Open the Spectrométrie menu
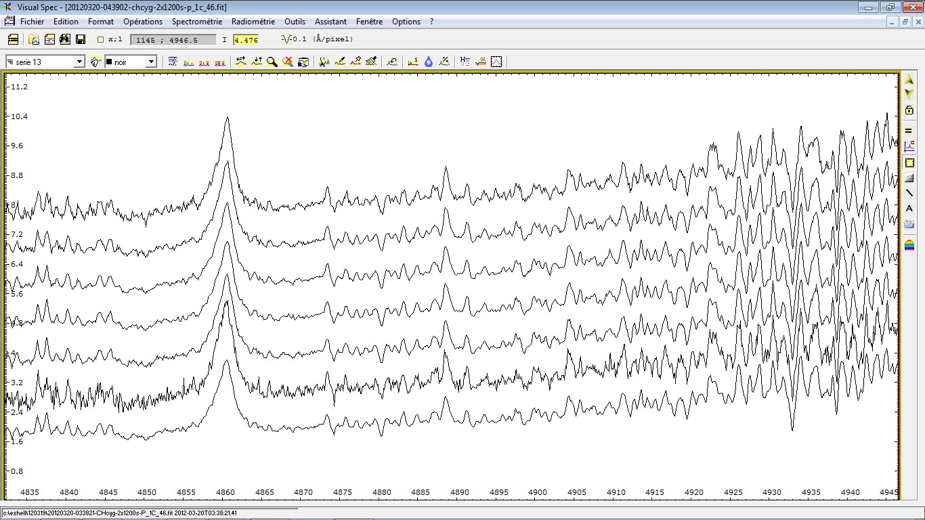Viewport: 925px width, 520px height. tap(196, 22)
